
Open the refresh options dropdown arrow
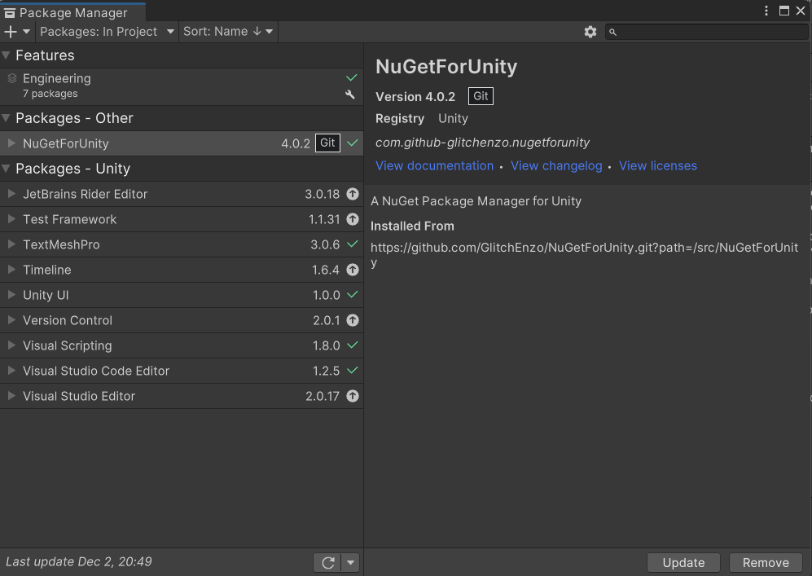[350, 562]
